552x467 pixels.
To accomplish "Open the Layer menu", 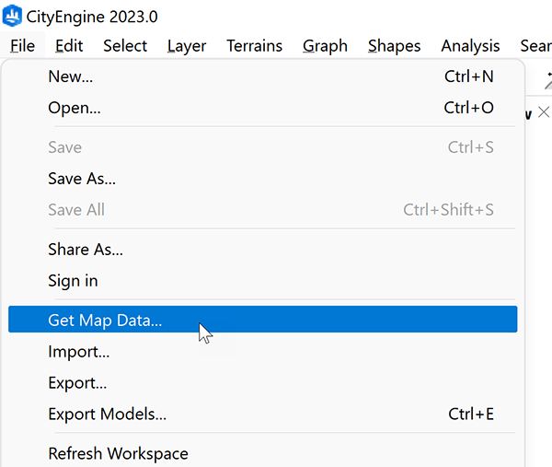I will click(187, 46).
